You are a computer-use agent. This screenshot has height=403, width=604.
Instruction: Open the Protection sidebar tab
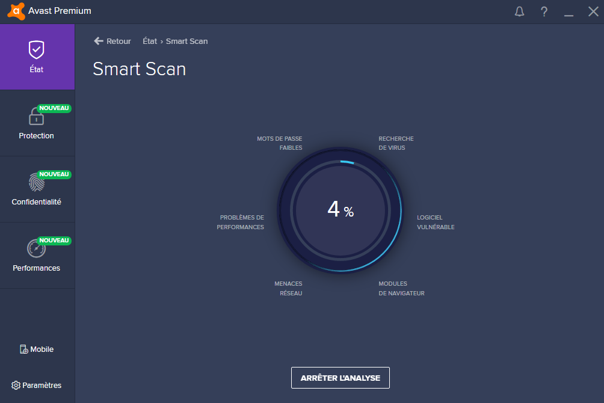click(x=37, y=135)
